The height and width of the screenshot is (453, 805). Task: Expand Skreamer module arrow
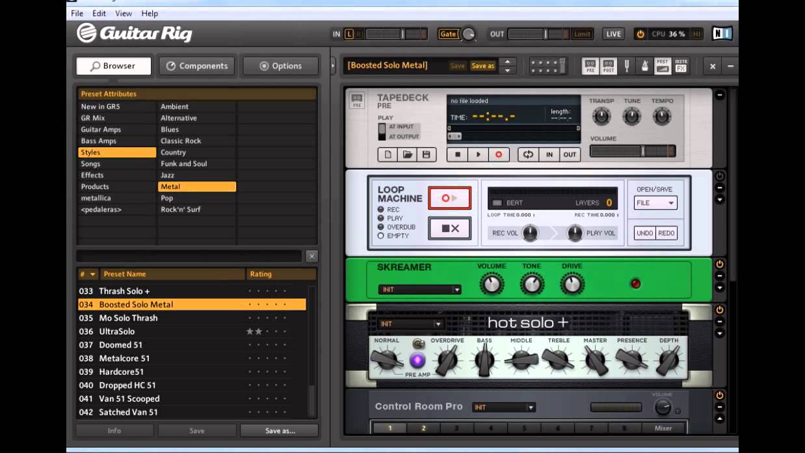[x=720, y=287]
